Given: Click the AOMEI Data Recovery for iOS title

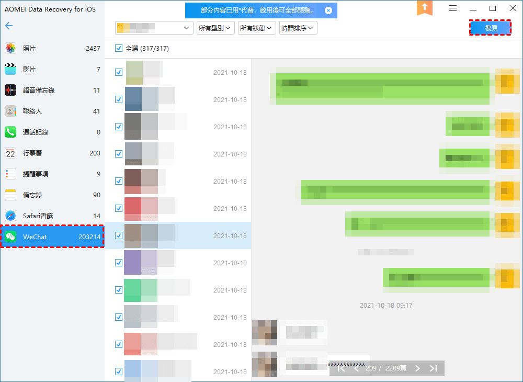Looking at the screenshot, I should [50, 9].
